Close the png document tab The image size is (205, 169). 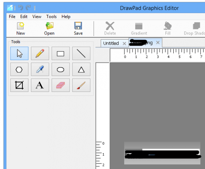[x=158, y=43]
